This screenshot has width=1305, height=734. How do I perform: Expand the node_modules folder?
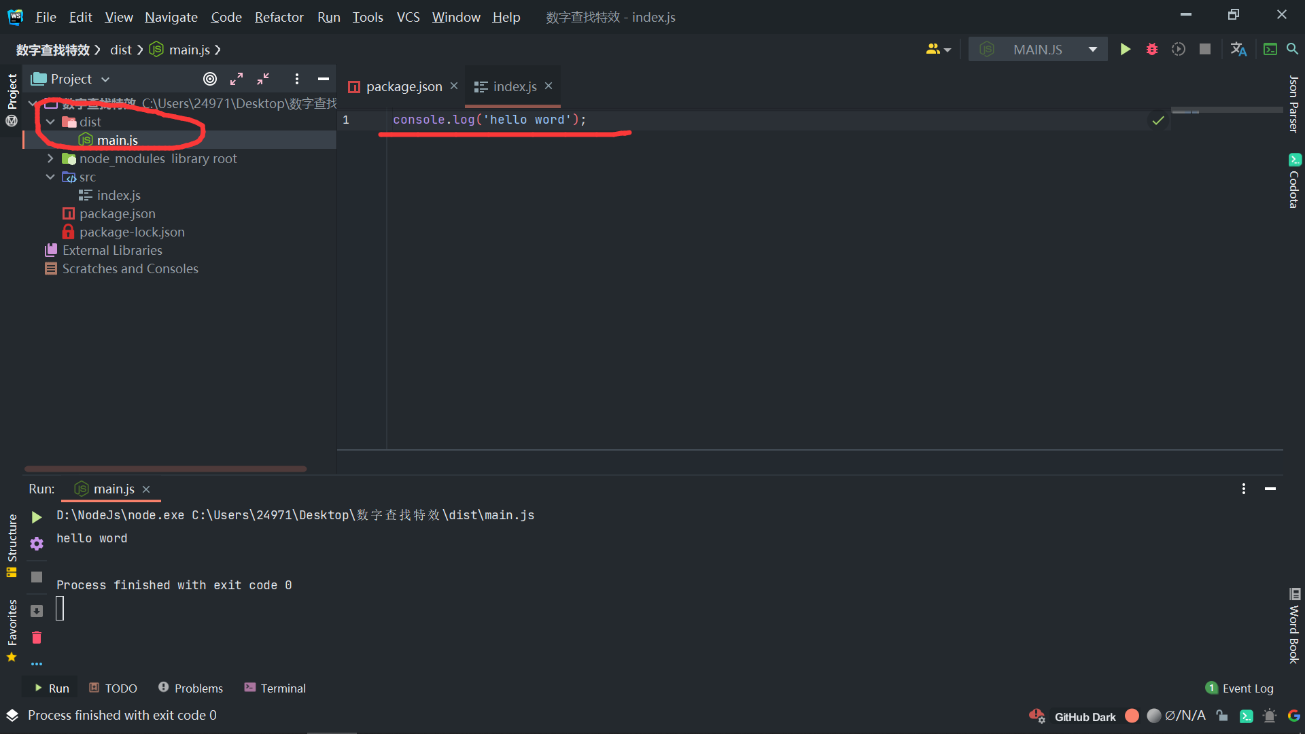click(50, 158)
